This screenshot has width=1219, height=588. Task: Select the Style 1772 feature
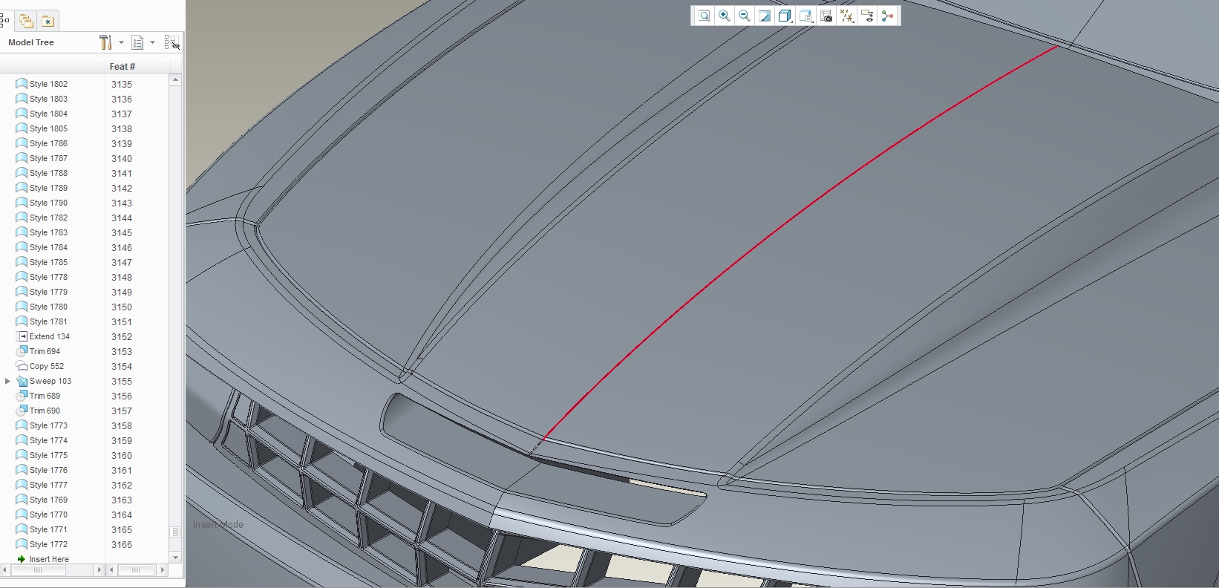48,544
